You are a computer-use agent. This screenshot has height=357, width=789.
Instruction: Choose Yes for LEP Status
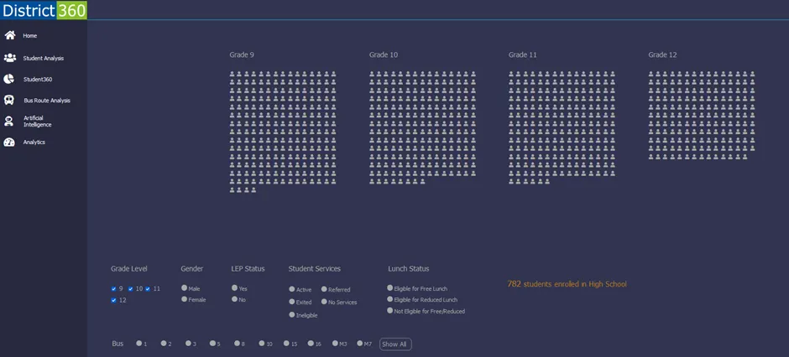[235, 288]
